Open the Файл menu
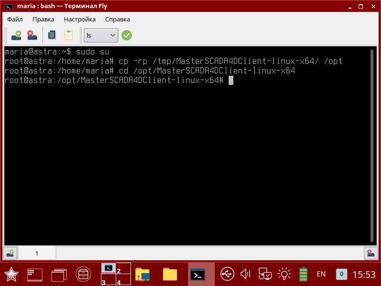381x286 pixels. coord(14,19)
